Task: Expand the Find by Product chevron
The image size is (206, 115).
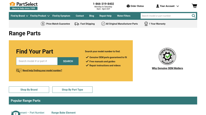Action: click(48, 16)
